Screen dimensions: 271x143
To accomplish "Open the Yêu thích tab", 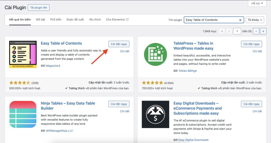I will point(95,20).
